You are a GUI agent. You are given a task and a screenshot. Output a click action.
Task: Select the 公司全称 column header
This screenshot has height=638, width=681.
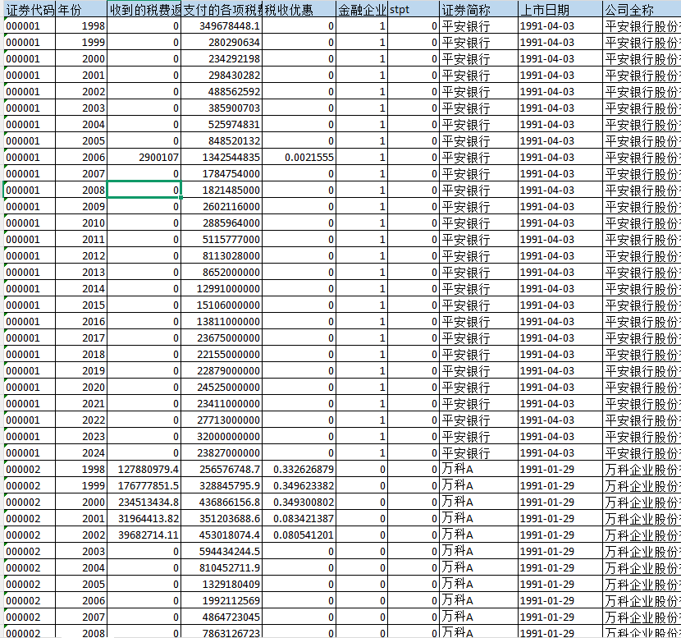642,10
